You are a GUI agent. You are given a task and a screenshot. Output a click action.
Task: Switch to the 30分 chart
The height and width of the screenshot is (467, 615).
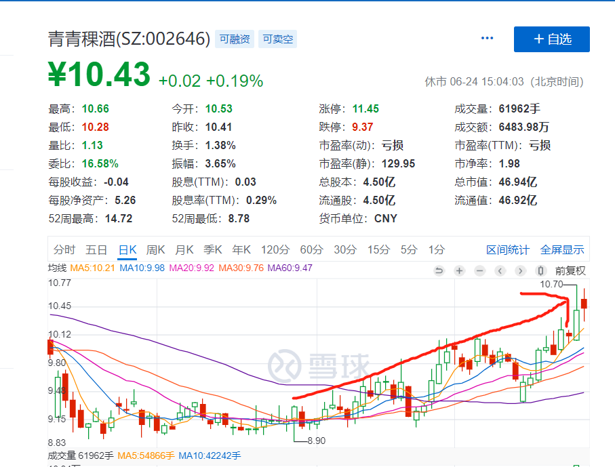346,250
